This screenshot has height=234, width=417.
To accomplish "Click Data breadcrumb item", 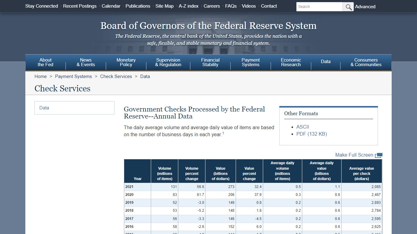I will coord(145,76).
